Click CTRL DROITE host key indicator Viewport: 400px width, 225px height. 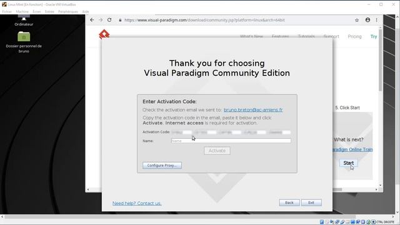[385, 222]
